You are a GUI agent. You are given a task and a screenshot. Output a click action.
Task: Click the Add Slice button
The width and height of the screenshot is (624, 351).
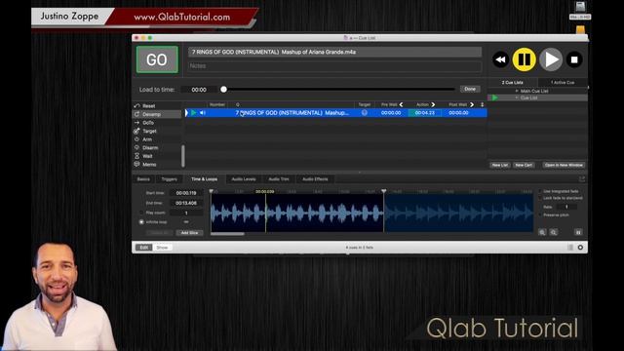point(189,233)
